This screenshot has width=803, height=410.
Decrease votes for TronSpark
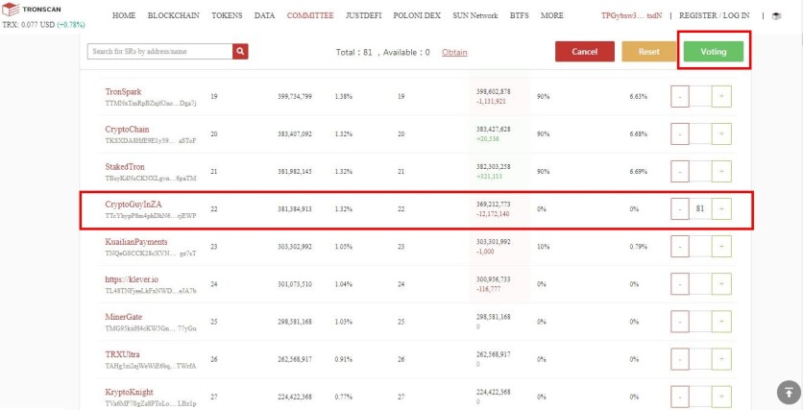680,96
